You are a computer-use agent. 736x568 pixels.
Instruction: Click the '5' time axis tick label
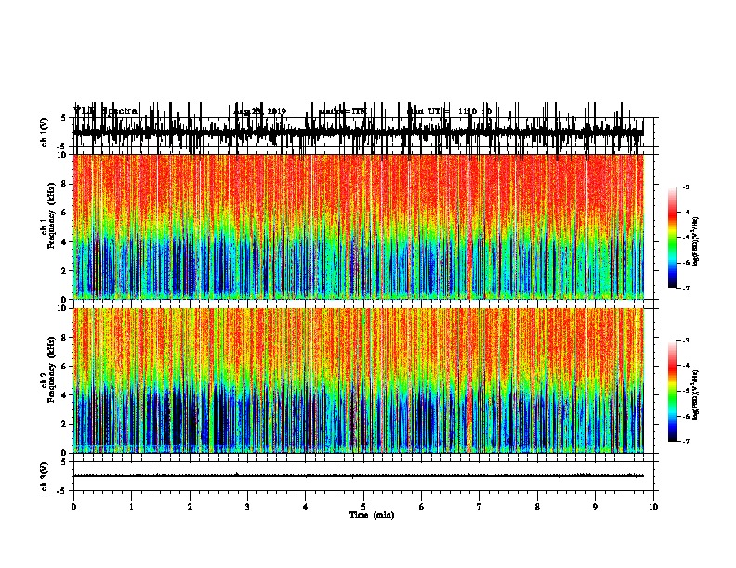[x=363, y=507]
